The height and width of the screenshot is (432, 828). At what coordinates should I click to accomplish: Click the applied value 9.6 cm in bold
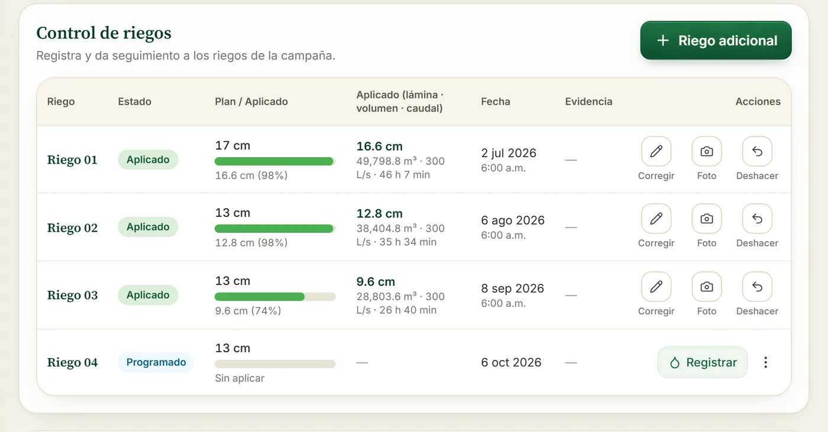click(376, 282)
